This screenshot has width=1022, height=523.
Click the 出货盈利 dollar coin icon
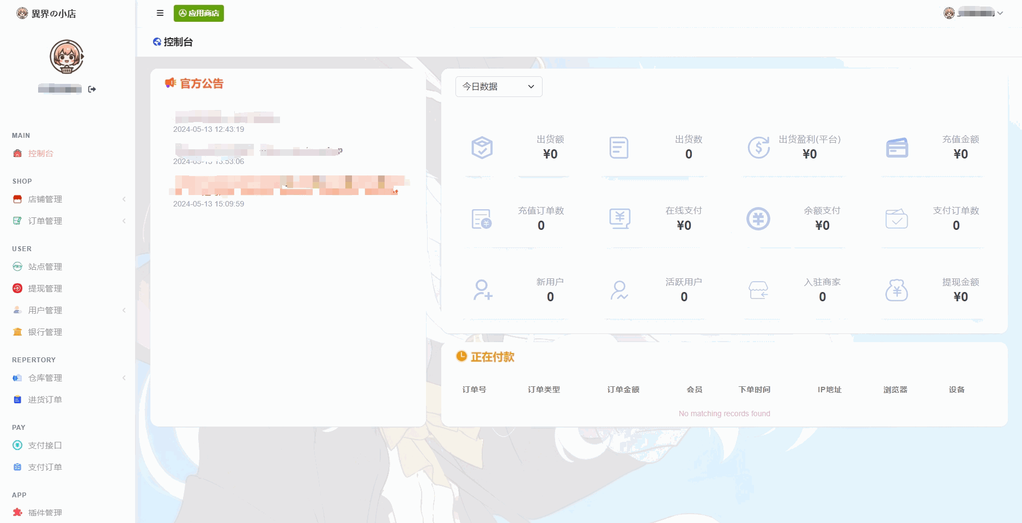pyautogui.click(x=758, y=148)
